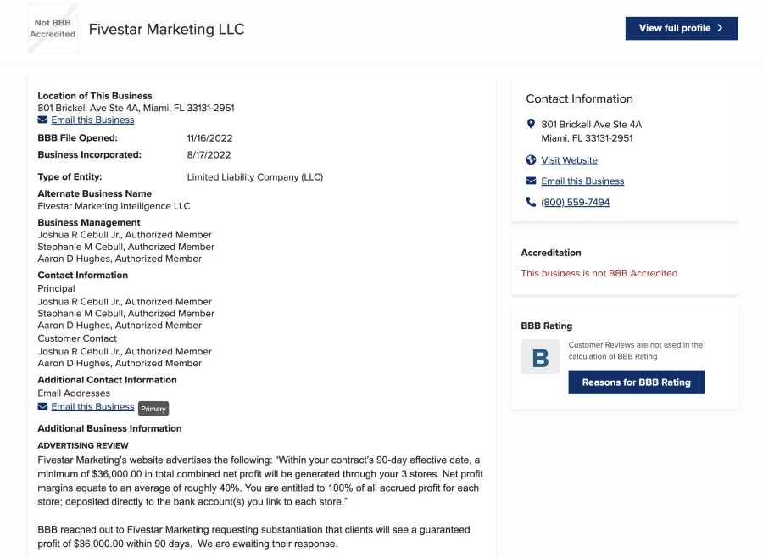
Task: Select the Business Incorporated date 8/17/2022
Action: pos(209,155)
